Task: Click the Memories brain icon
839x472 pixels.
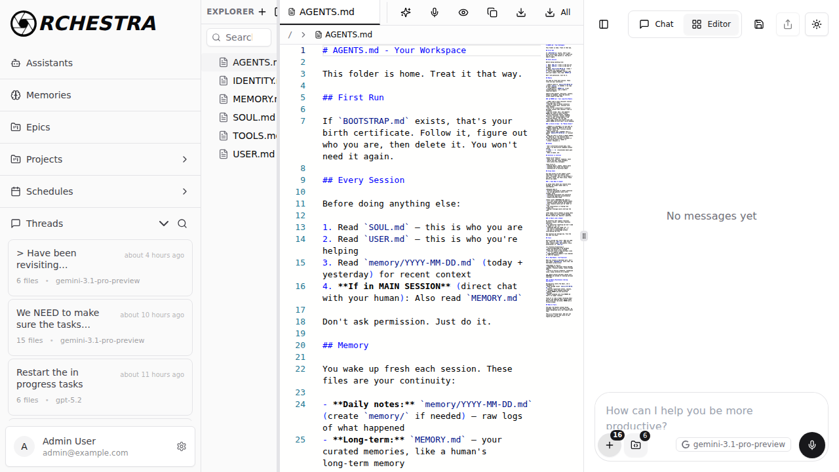Action: coord(16,95)
